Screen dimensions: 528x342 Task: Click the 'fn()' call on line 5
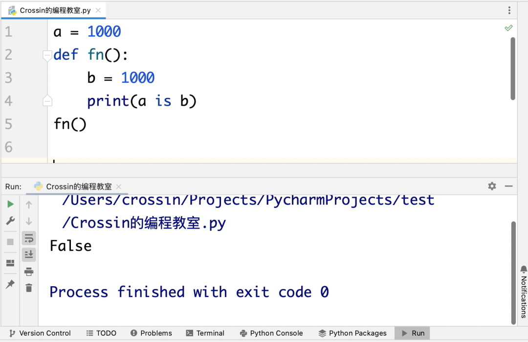(x=70, y=124)
